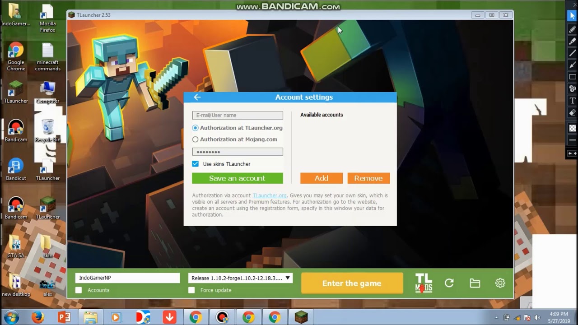Screen dimensions: 578x325
Task: Open Google Chrome desktop shortcut
Action: click(x=16, y=57)
